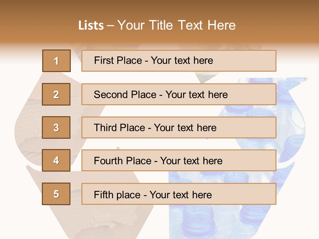Click the words Third Place
The width and height of the screenshot is (319, 239).
tap(119, 127)
